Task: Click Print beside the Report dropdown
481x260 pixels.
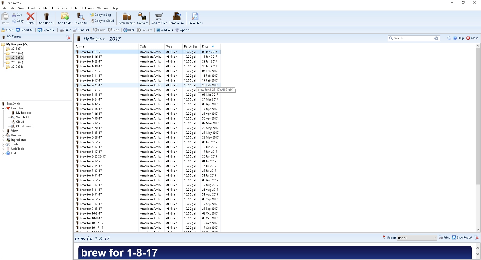Action: click(x=444, y=238)
